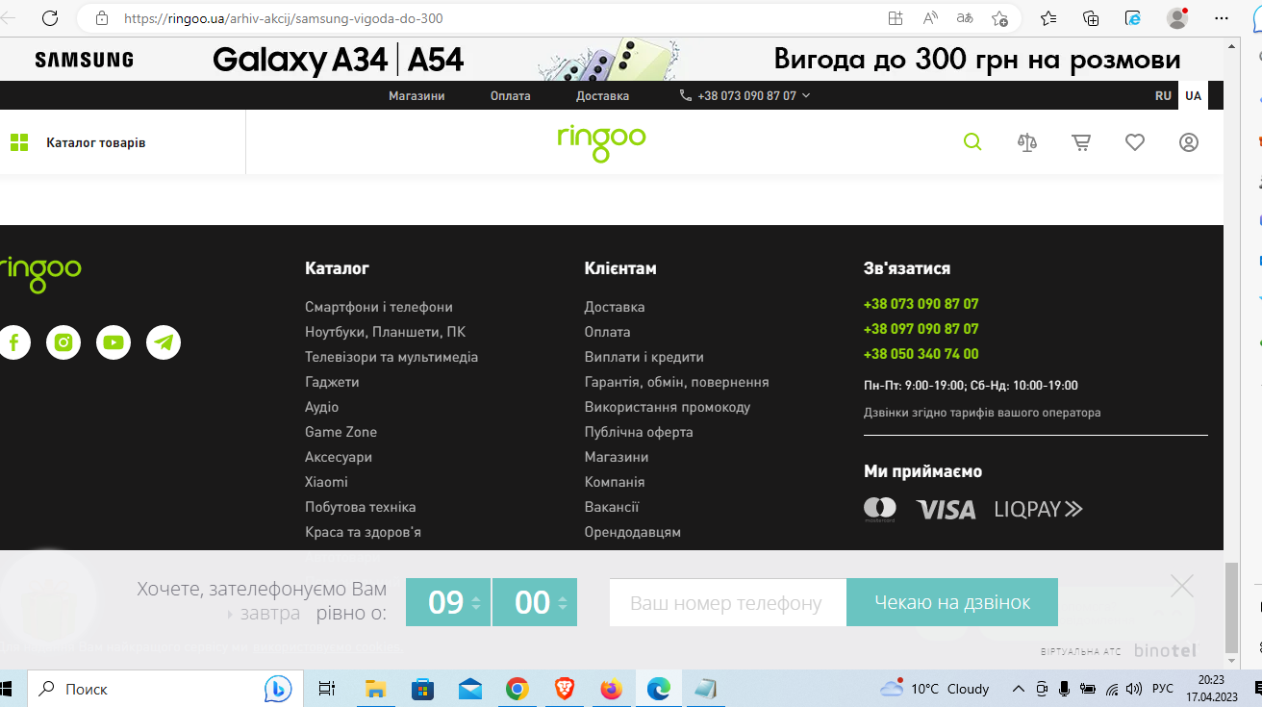Open Магазини in the top bar
Viewport: 1262px width, 707px height.
click(x=416, y=96)
